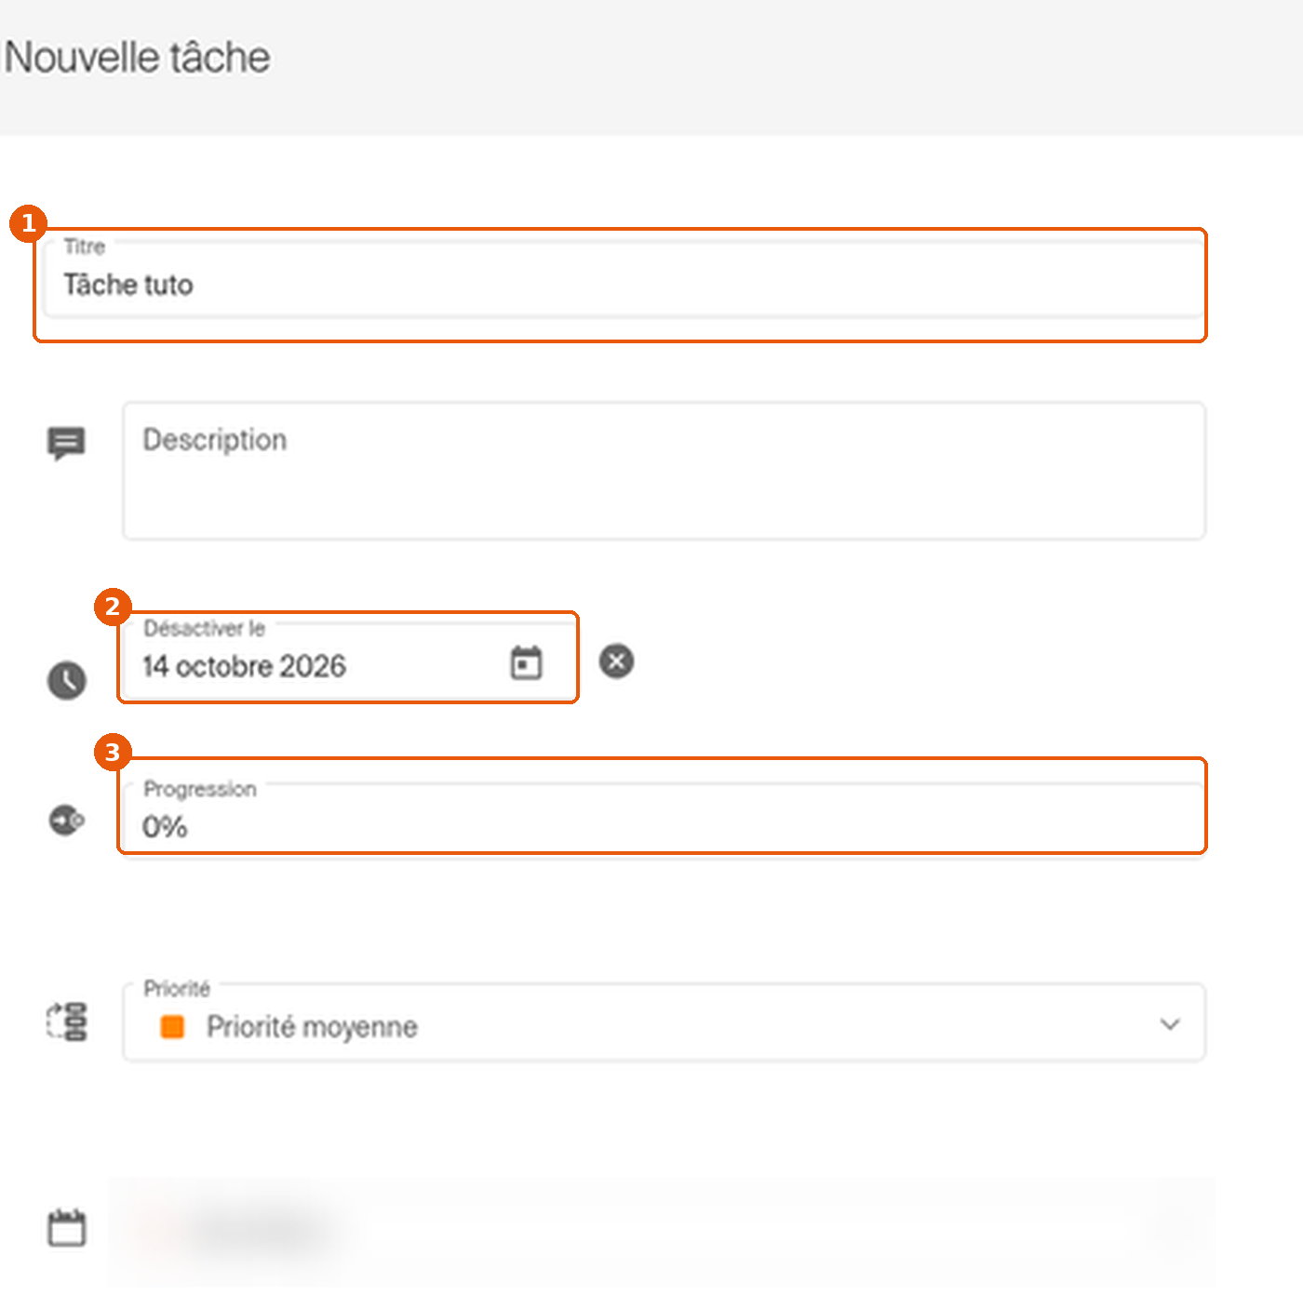
Task: Click the progression icon
Action: 67,821
